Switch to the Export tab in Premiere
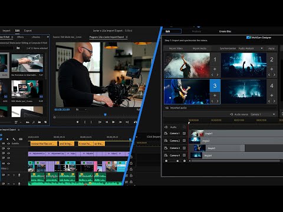 [x=28, y=31]
